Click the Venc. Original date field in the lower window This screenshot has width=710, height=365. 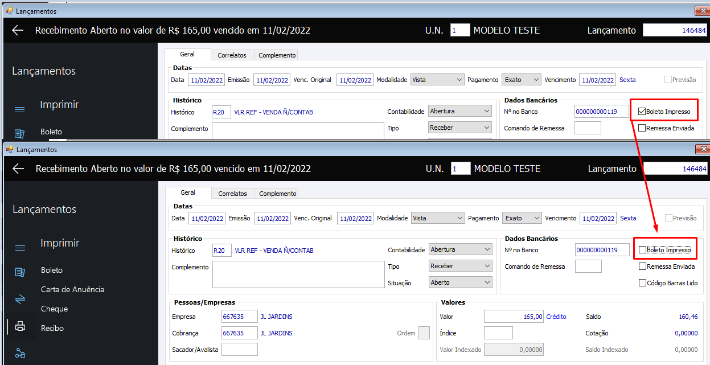(x=355, y=218)
